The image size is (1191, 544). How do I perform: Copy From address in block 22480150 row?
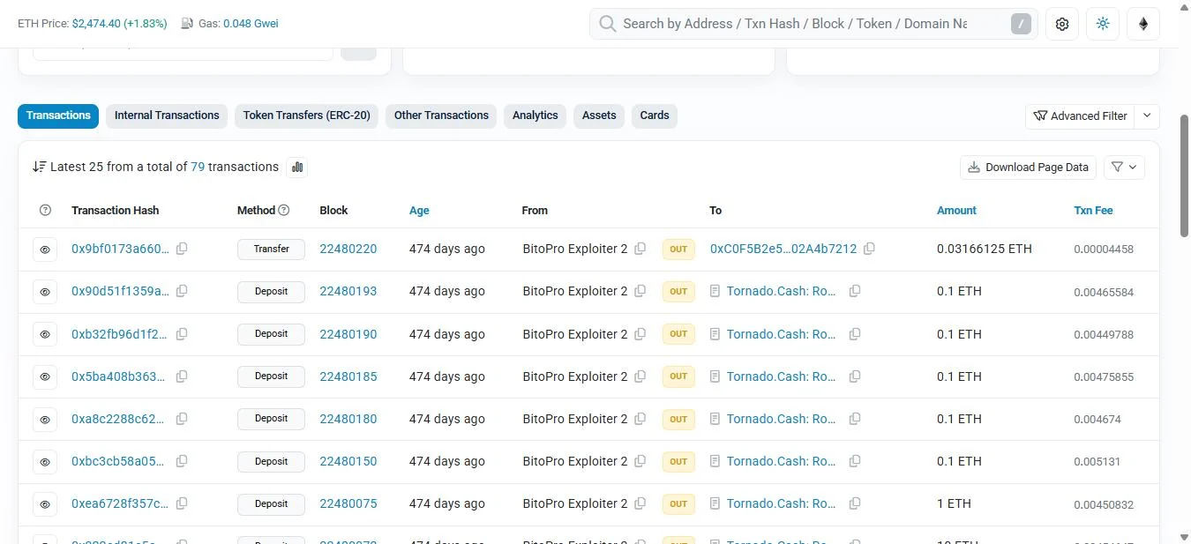click(x=640, y=461)
